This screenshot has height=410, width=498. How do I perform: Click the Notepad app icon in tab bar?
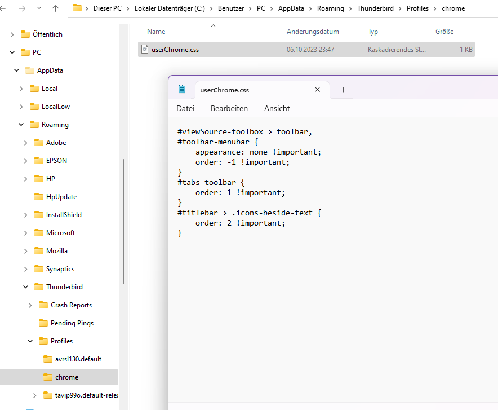tap(182, 90)
